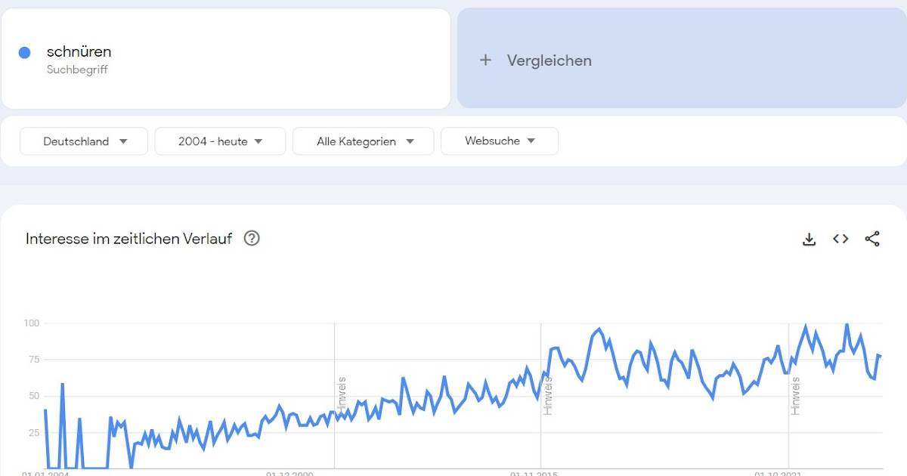Click the Interesse im zeitlichen Verlauf heading
This screenshot has width=907, height=476.
tap(128, 239)
